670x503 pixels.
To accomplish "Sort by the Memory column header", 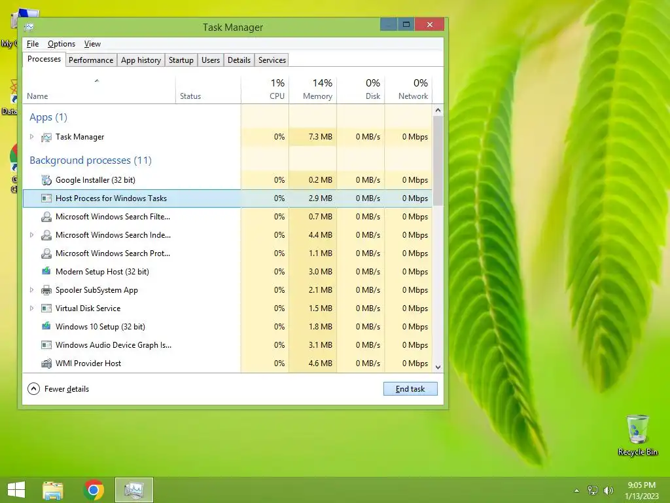I will click(313, 90).
